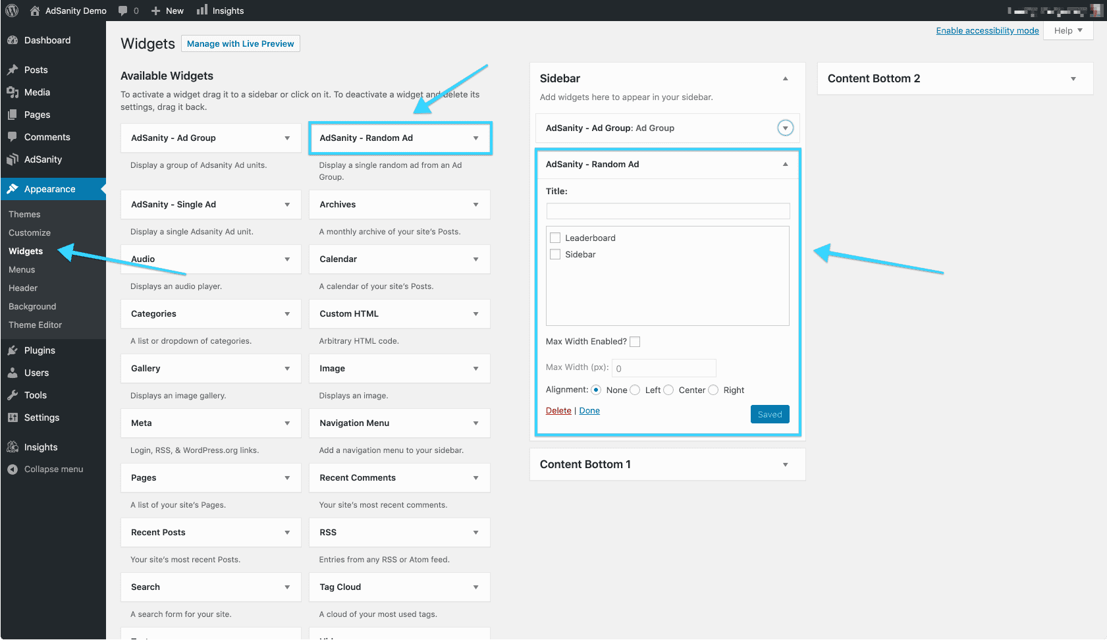
Task: Click the Collapse menu arrow icon
Action: coord(13,469)
